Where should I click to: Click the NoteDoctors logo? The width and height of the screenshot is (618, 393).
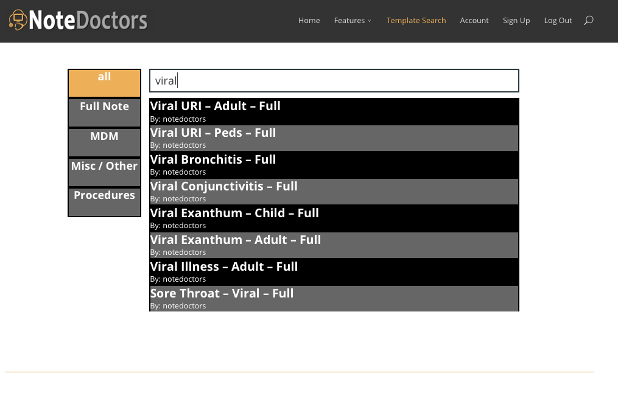pyautogui.click(x=78, y=20)
